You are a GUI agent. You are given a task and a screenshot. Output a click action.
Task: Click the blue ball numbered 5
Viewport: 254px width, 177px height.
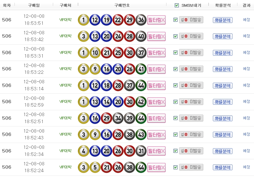[x=95, y=168]
